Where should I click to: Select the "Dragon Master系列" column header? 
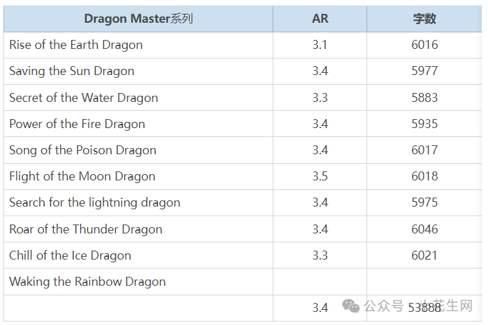[138, 19]
